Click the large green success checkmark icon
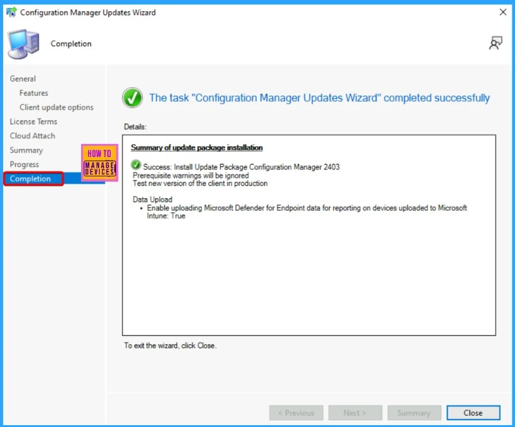This screenshot has width=515, height=427. pyautogui.click(x=132, y=97)
